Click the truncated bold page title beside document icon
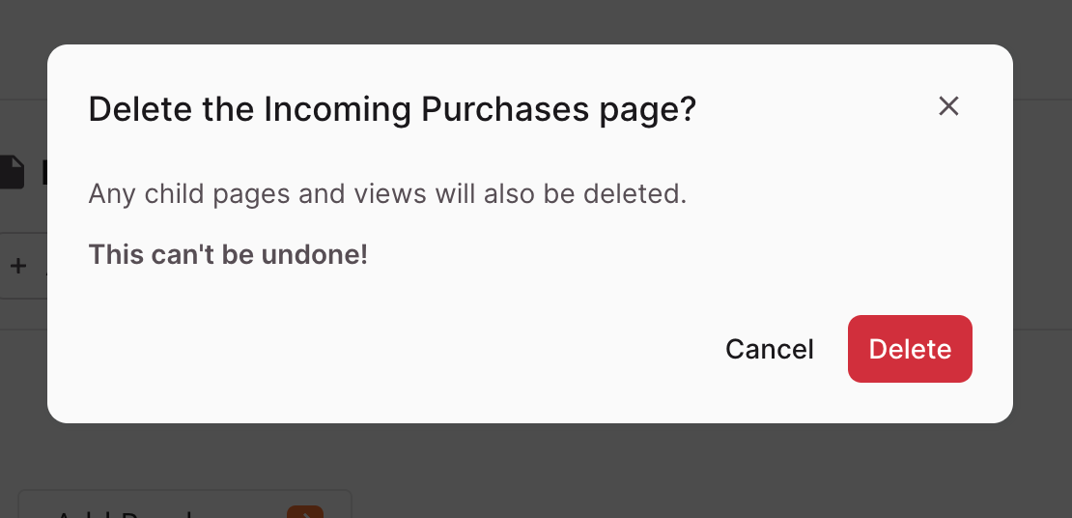1072x518 pixels. (x=43, y=172)
